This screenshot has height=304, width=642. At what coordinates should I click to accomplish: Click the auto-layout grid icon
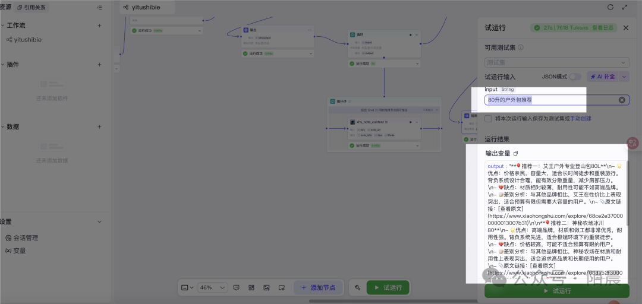251,287
